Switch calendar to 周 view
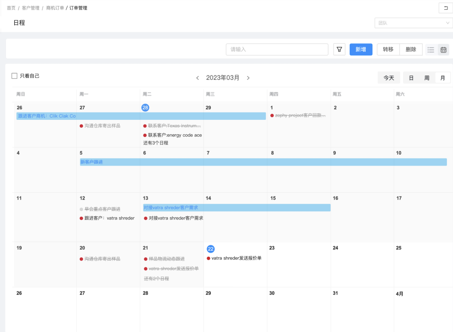The width and height of the screenshot is (453, 332). point(427,78)
